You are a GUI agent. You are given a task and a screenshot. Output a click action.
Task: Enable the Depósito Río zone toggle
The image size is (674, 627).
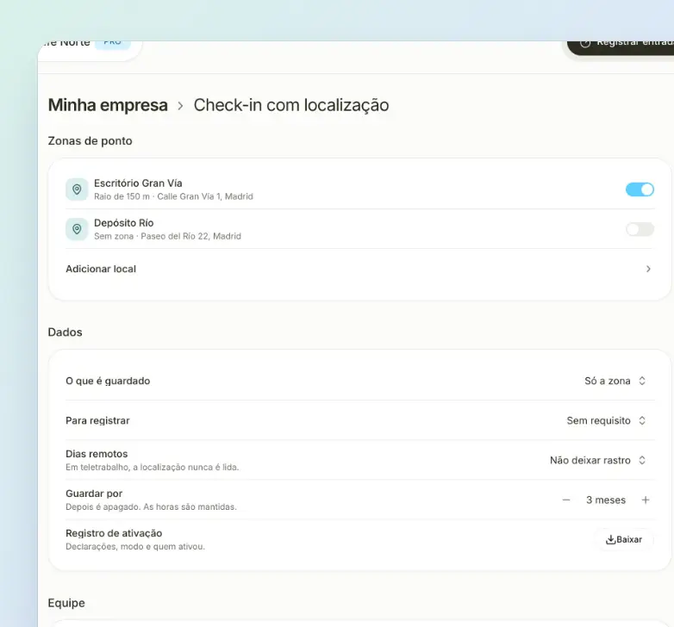tap(640, 229)
